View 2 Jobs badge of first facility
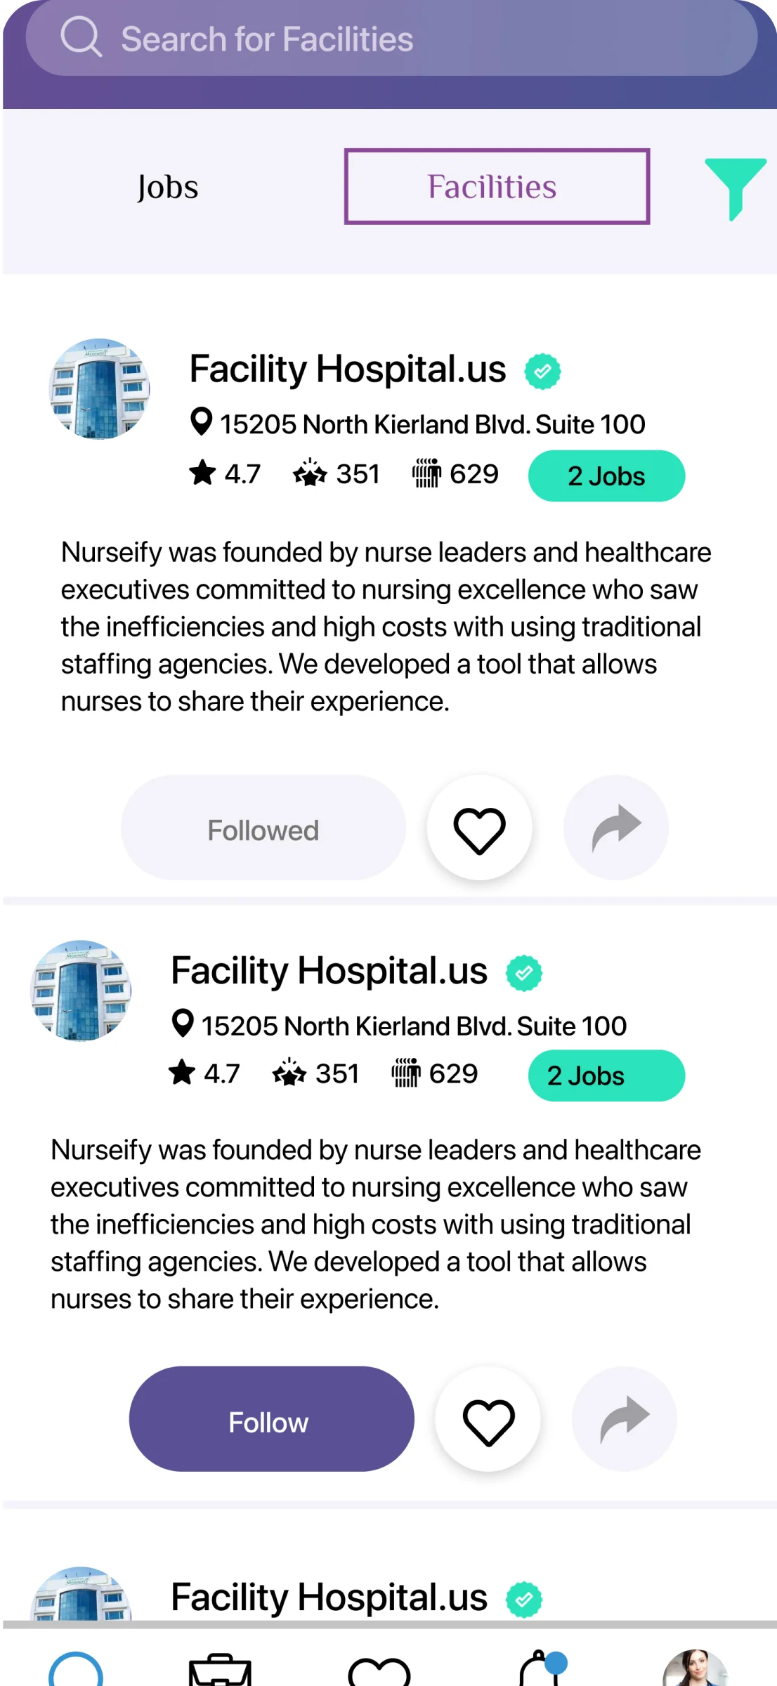The height and width of the screenshot is (1686, 777). 606,476
